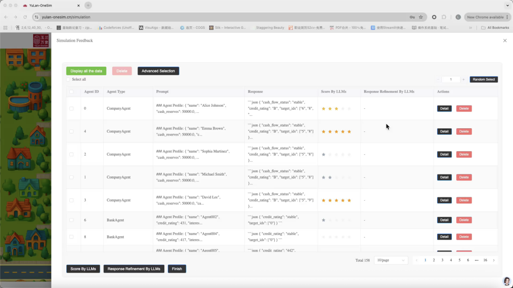Go to page 3 of the table
The height and width of the screenshot is (288, 513).
(x=442, y=260)
